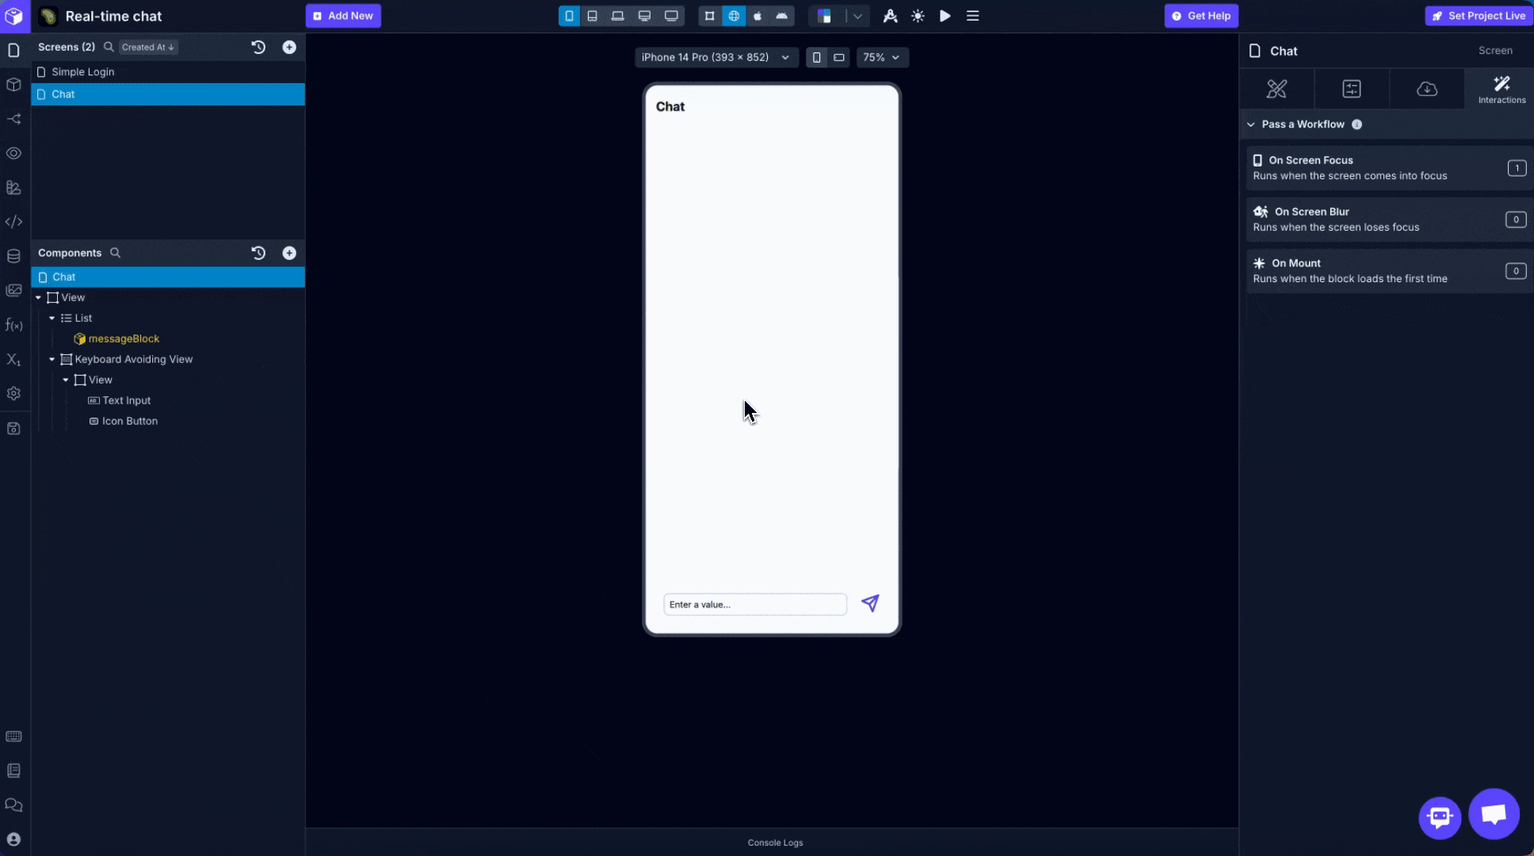Click the Get Help button
The image size is (1534, 856).
pyautogui.click(x=1201, y=16)
